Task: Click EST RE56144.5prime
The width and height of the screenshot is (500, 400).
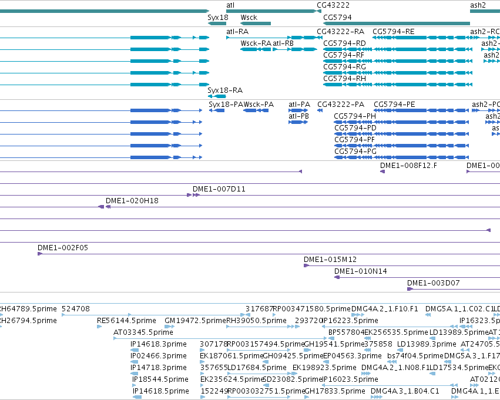Action: pyautogui.click(x=126, y=321)
